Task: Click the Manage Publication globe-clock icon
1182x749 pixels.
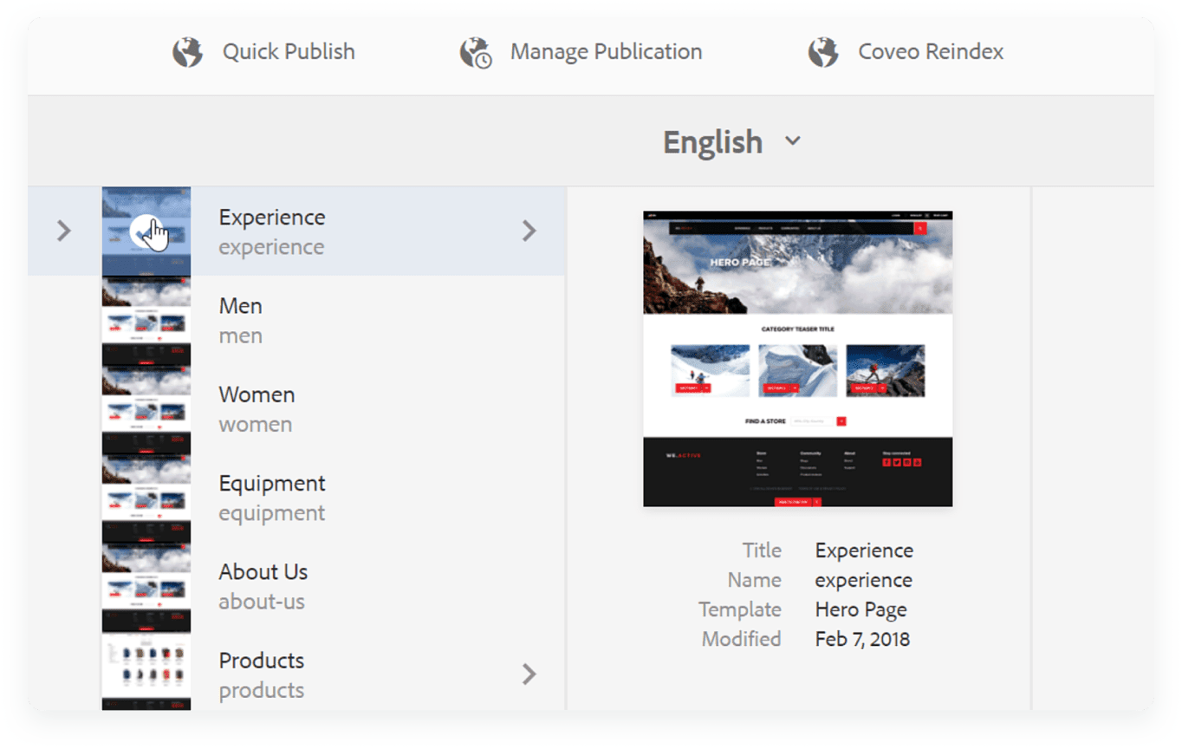Action: tap(476, 52)
